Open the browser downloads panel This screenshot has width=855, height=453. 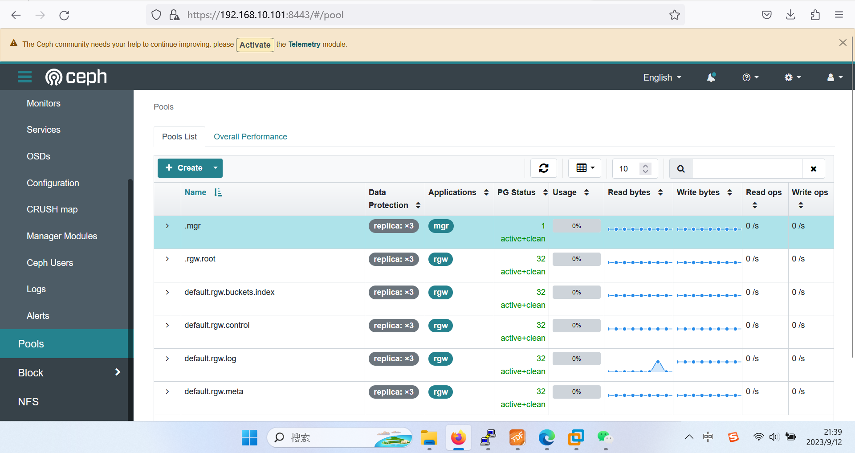tap(791, 15)
